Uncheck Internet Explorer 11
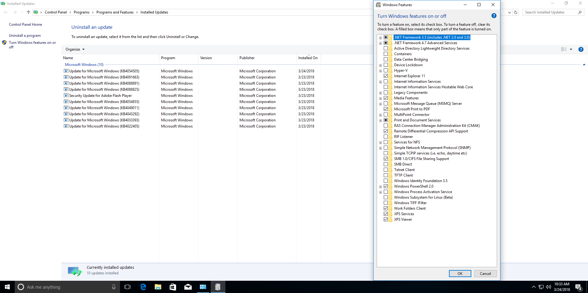 [x=386, y=76]
